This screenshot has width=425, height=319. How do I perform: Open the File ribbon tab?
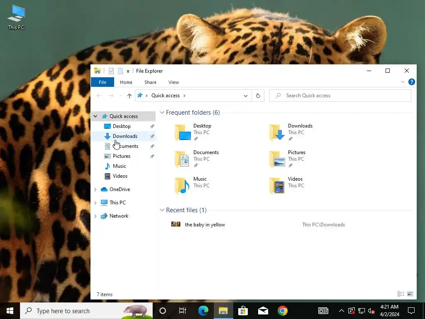[103, 82]
